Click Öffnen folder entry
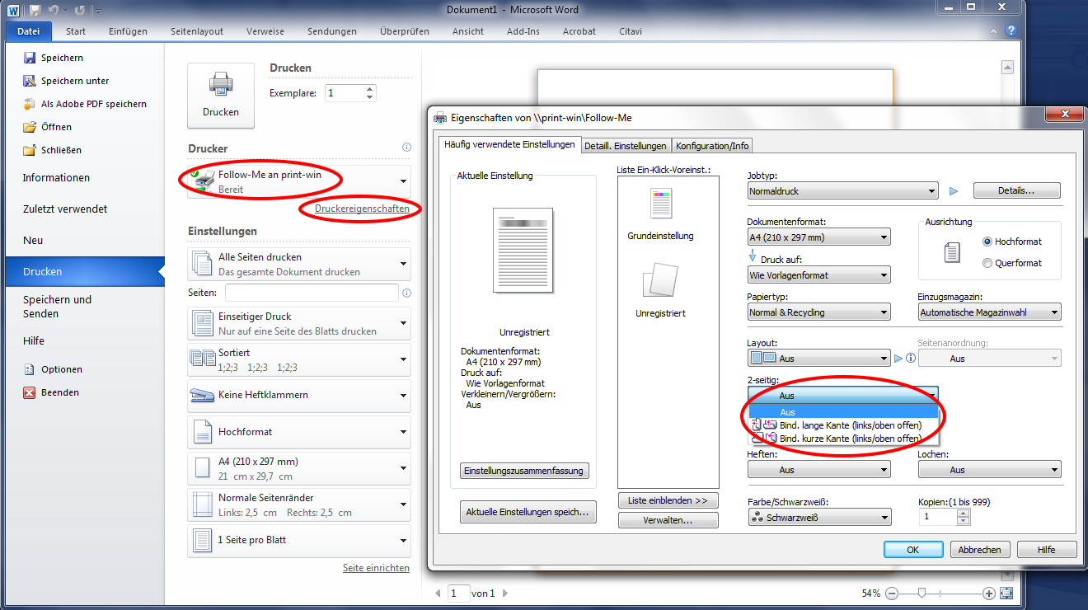This screenshot has width=1088, height=610. pos(47,127)
